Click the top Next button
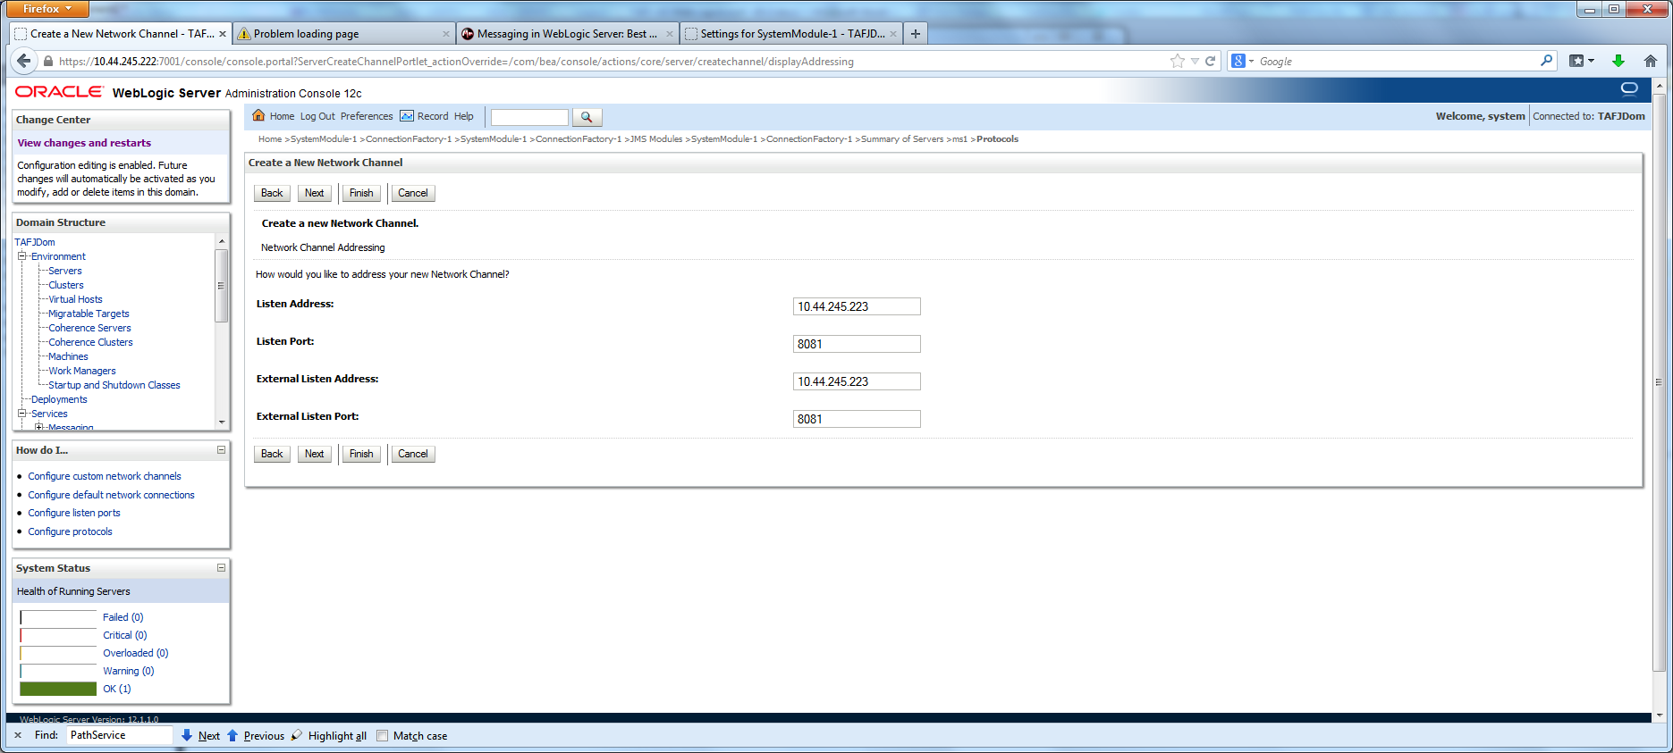 315,193
